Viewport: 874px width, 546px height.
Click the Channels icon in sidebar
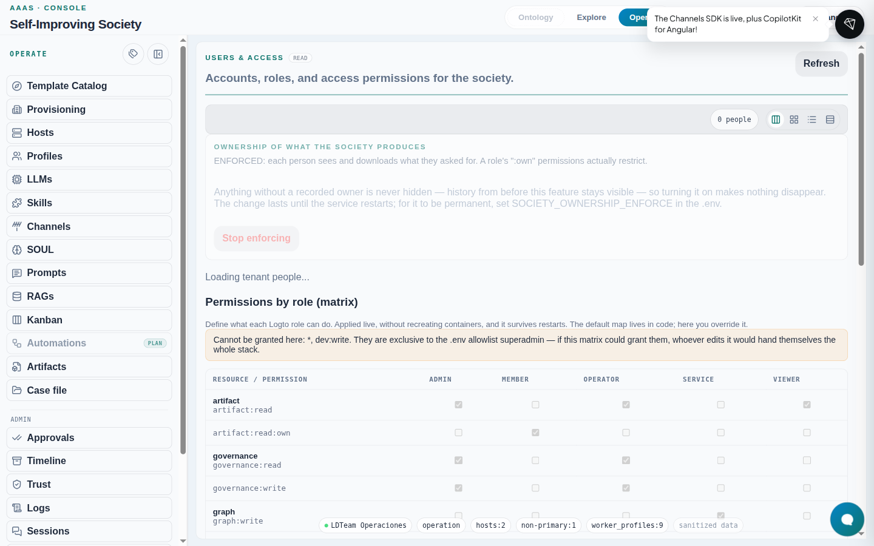17,226
